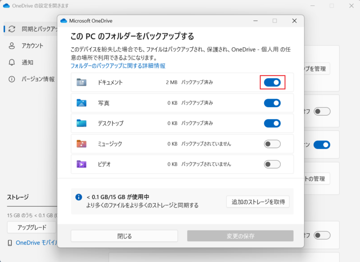Click the この PC のフォルダーをバックアップする heading
This screenshot has height=262, width=360.
(132, 36)
